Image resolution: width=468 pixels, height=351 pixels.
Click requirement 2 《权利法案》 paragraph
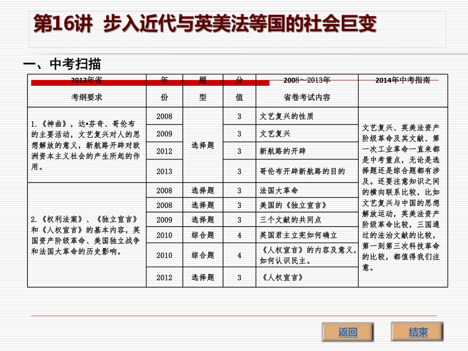click(87, 235)
